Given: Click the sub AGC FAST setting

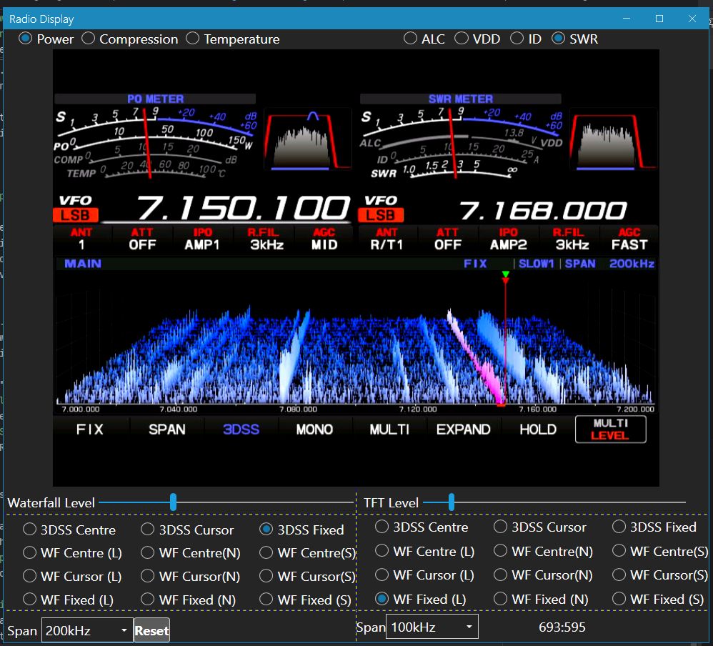Looking at the screenshot, I should [x=629, y=239].
